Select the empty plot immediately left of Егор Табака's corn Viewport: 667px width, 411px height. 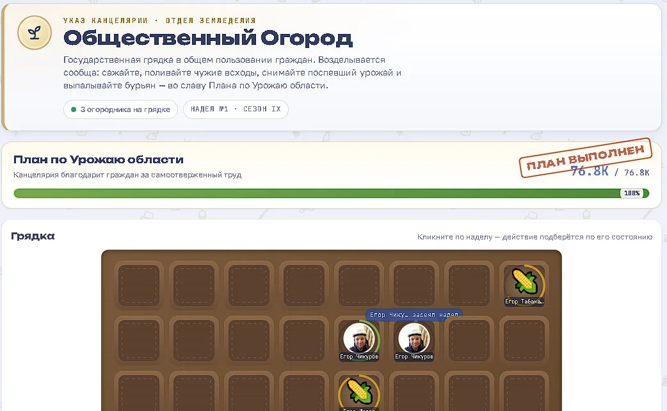click(x=469, y=285)
